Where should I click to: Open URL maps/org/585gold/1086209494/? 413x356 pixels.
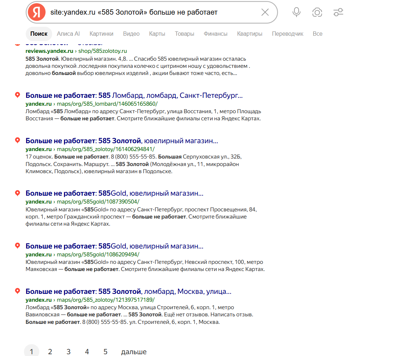pos(83,254)
